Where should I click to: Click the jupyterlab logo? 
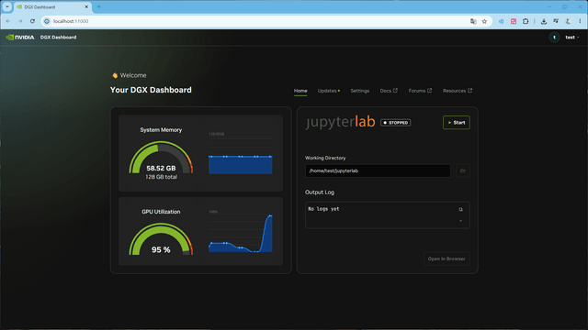[340, 122]
